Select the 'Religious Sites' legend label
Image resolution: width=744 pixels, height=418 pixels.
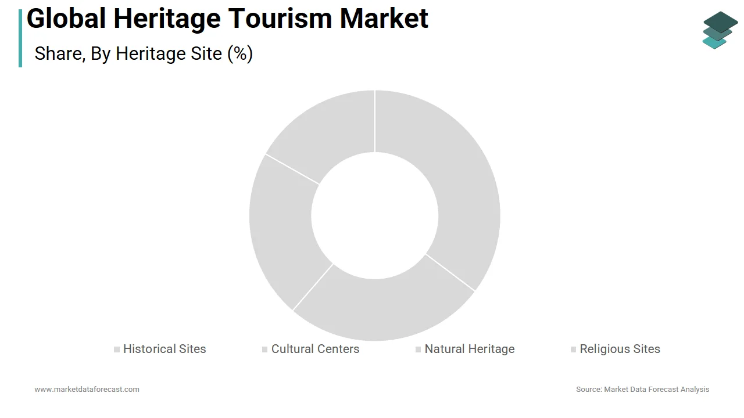pyautogui.click(x=620, y=349)
